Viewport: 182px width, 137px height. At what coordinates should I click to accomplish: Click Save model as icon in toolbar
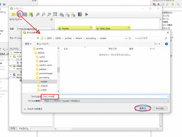click(25, 14)
